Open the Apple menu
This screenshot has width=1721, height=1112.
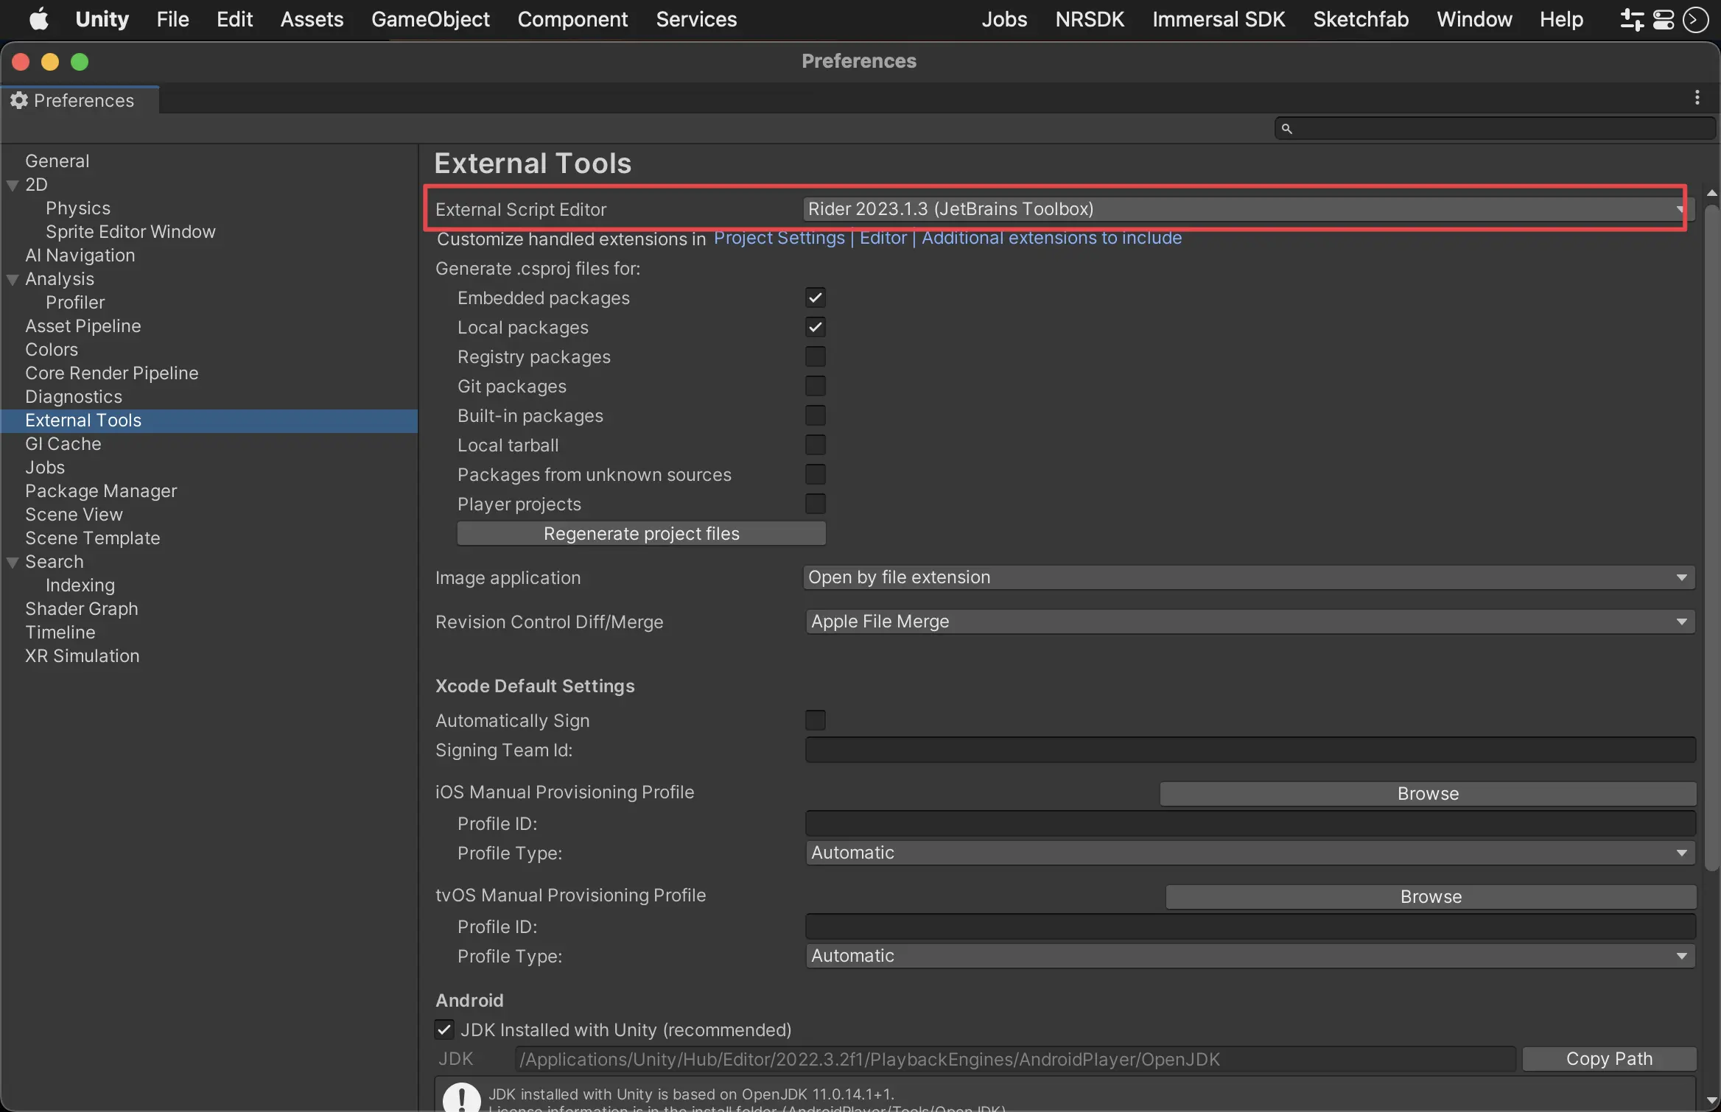tap(38, 19)
